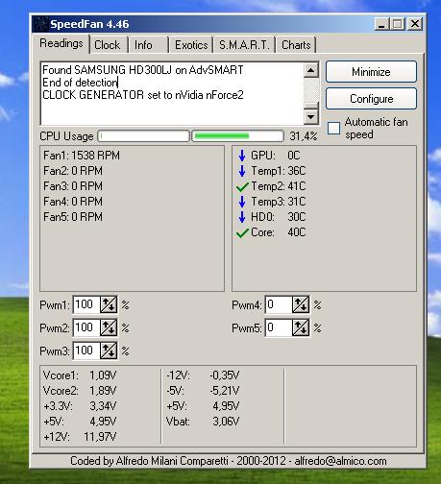
Task: Select the Fan3: 0 RPM reading
Action: (x=73, y=186)
